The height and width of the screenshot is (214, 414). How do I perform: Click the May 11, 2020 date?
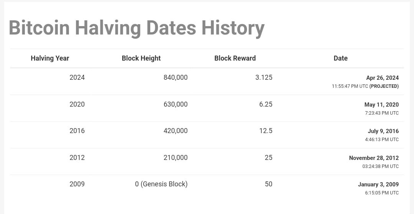point(381,105)
